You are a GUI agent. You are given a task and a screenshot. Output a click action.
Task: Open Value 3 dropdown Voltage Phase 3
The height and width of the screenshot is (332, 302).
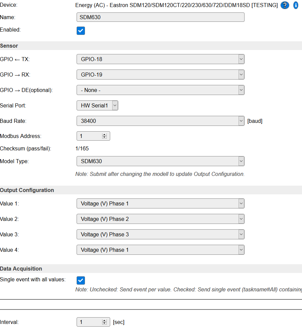pyautogui.click(x=161, y=234)
